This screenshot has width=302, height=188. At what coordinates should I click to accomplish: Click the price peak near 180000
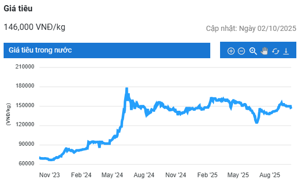(x=127, y=89)
